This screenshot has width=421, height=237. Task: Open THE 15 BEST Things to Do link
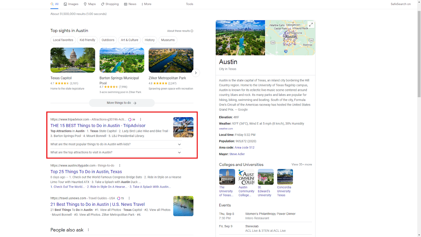[98, 126]
